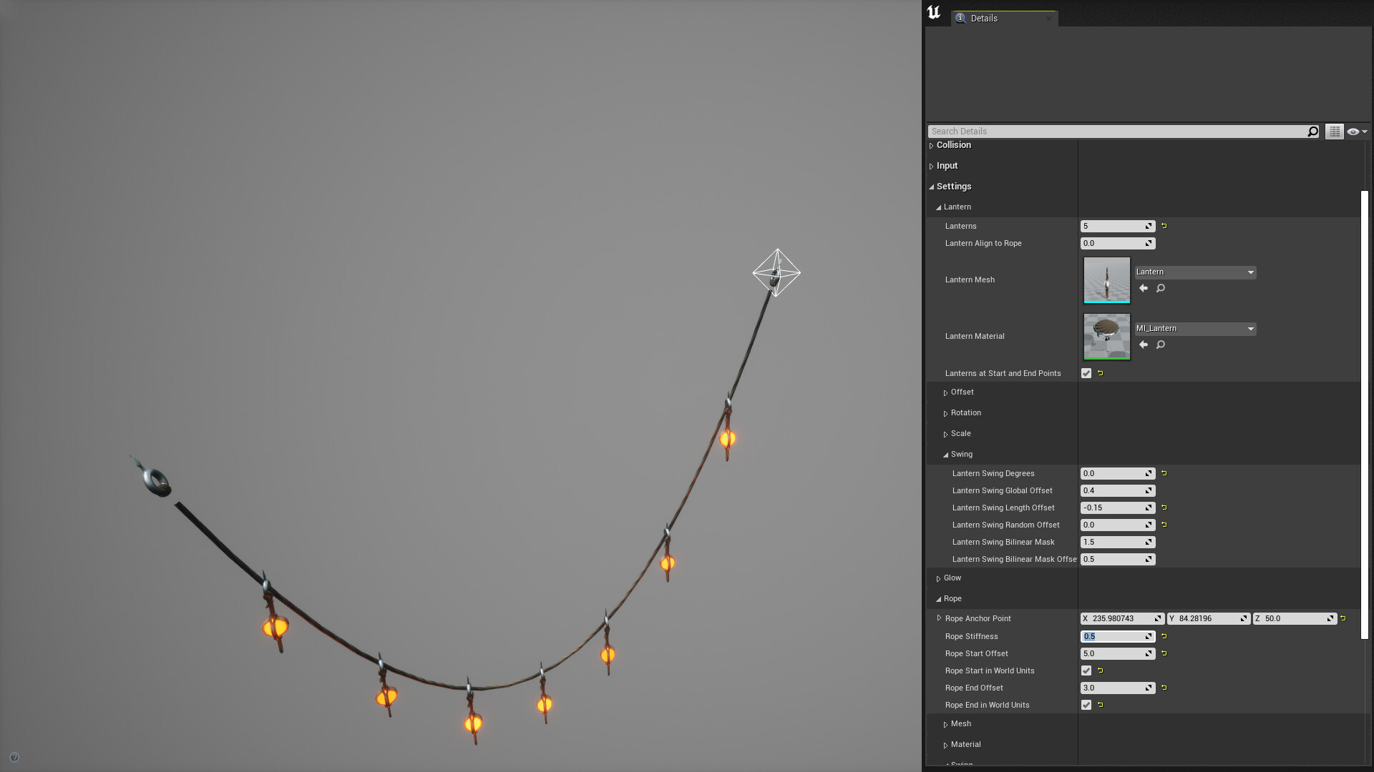Screen dimensions: 1374x772
Task: Disable Rope Start in World Units
Action: tap(1086, 670)
